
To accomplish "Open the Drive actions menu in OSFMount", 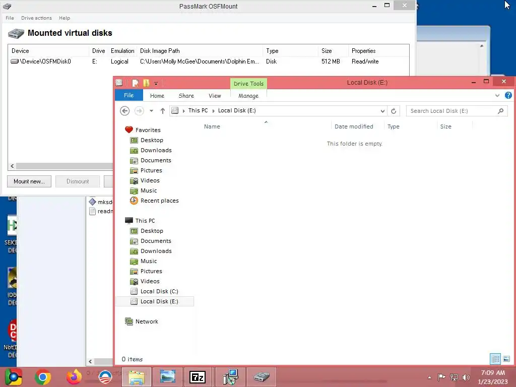I will pyautogui.click(x=36, y=18).
